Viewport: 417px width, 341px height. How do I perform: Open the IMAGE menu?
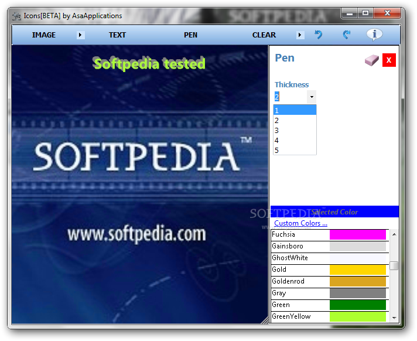(44, 35)
